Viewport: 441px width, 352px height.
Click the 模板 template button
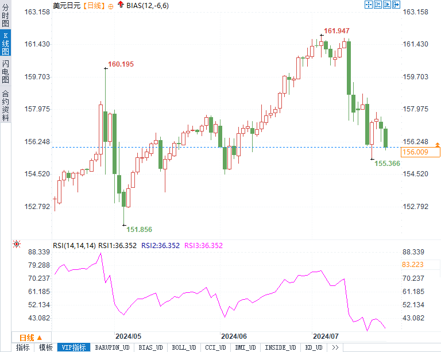(x=45, y=347)
